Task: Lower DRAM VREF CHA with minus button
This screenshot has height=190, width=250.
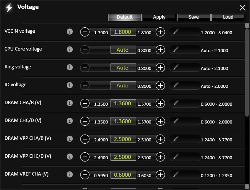Action: point(85,175)
